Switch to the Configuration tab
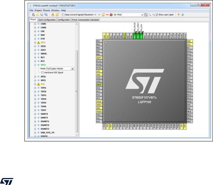 pyautogui.click(x=64, y=20)
